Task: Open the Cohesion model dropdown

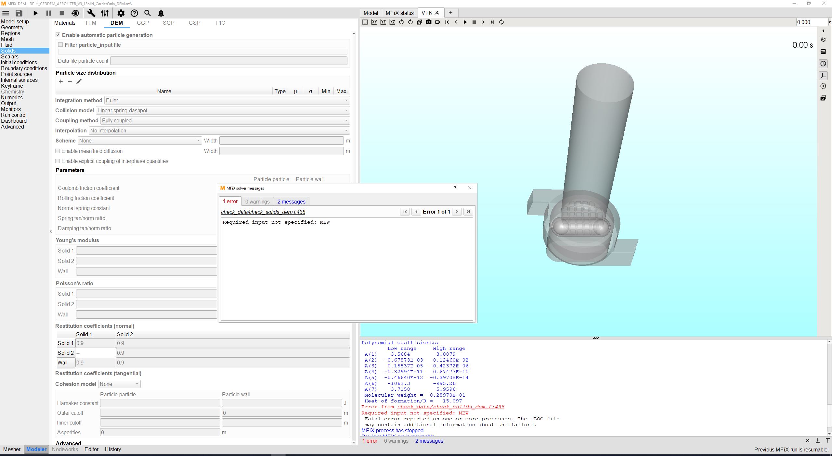Action: [x=119, y=384]
